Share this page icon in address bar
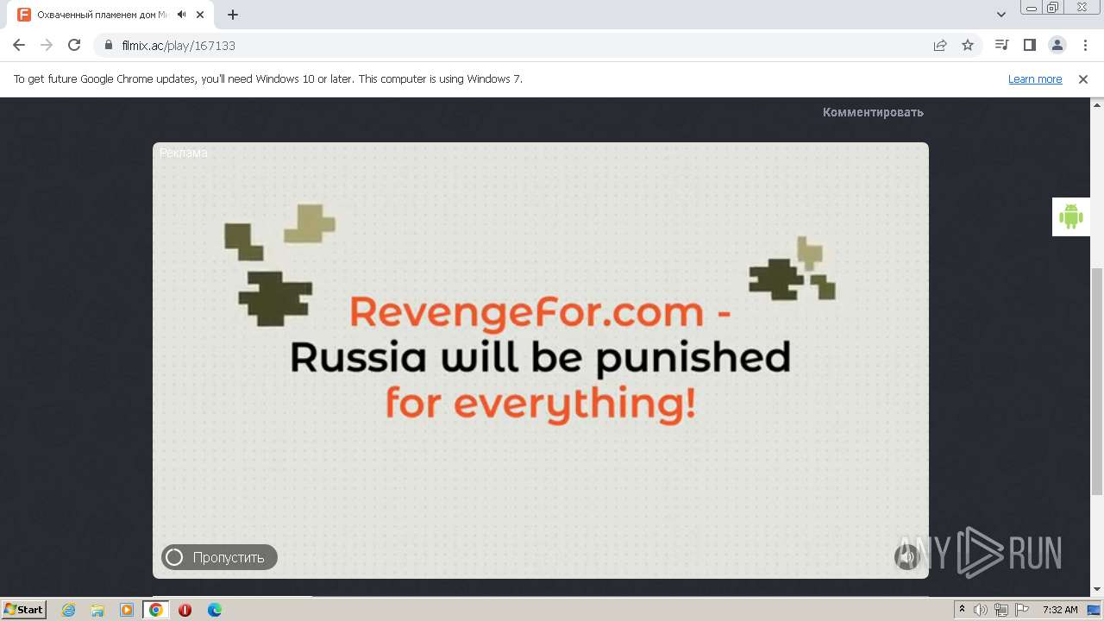Image resolution: width=1104 pixels, height=621 pixels. click(x=940, y=45)
